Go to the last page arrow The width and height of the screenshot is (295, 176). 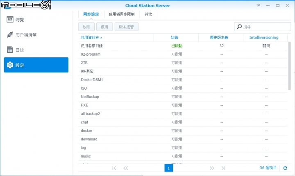coord(223,168)
